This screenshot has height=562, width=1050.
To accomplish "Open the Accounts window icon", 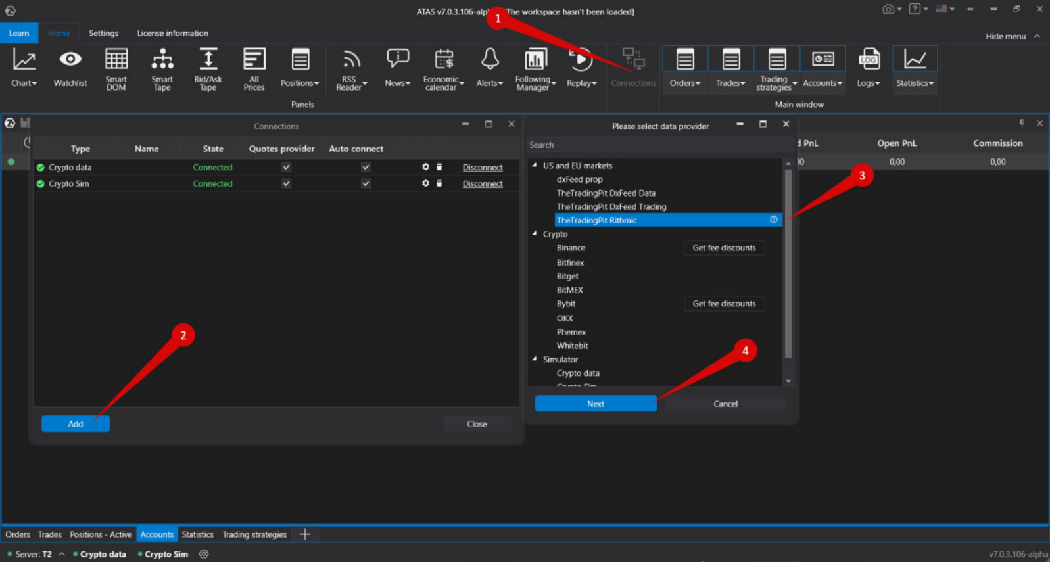I will (x=823, y=59).
